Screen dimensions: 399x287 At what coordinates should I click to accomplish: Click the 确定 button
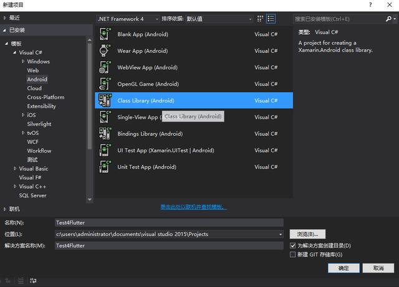coord(344,268)
